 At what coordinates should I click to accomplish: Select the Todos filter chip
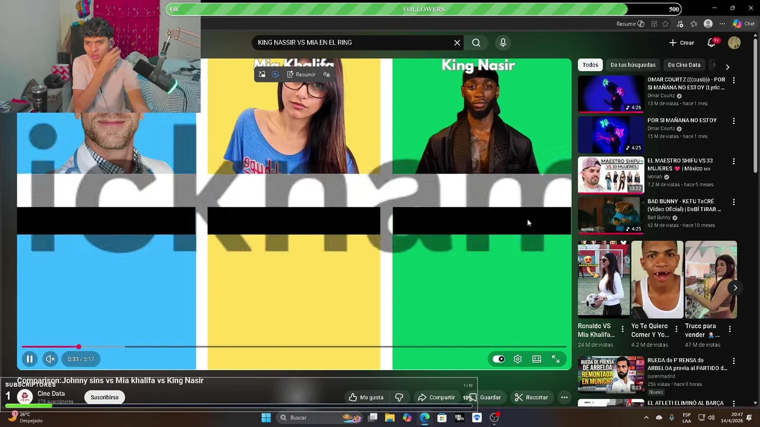pos(590,65)
